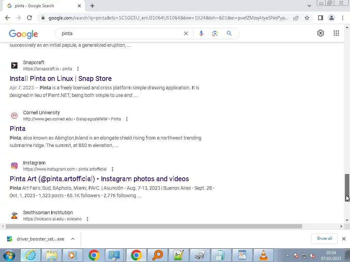Open the Google apps grid

point(336,33)
